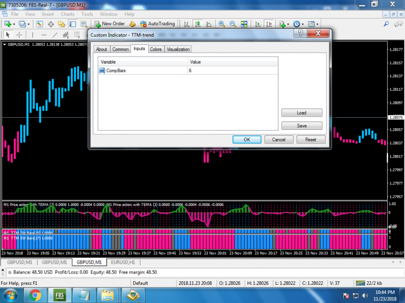The width and height of the screenshot is (405, 303).
Task: Expand the Templates dropdown arrow
Action: pos(317,24)
